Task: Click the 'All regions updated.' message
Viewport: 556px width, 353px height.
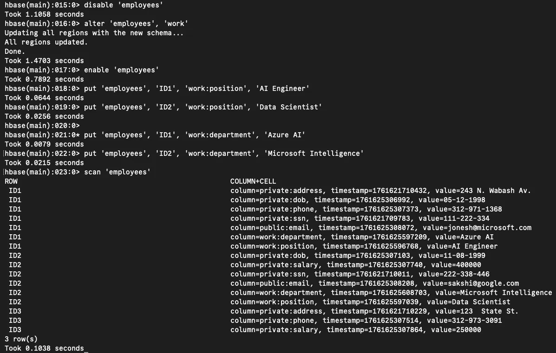Action: (46, 42)
